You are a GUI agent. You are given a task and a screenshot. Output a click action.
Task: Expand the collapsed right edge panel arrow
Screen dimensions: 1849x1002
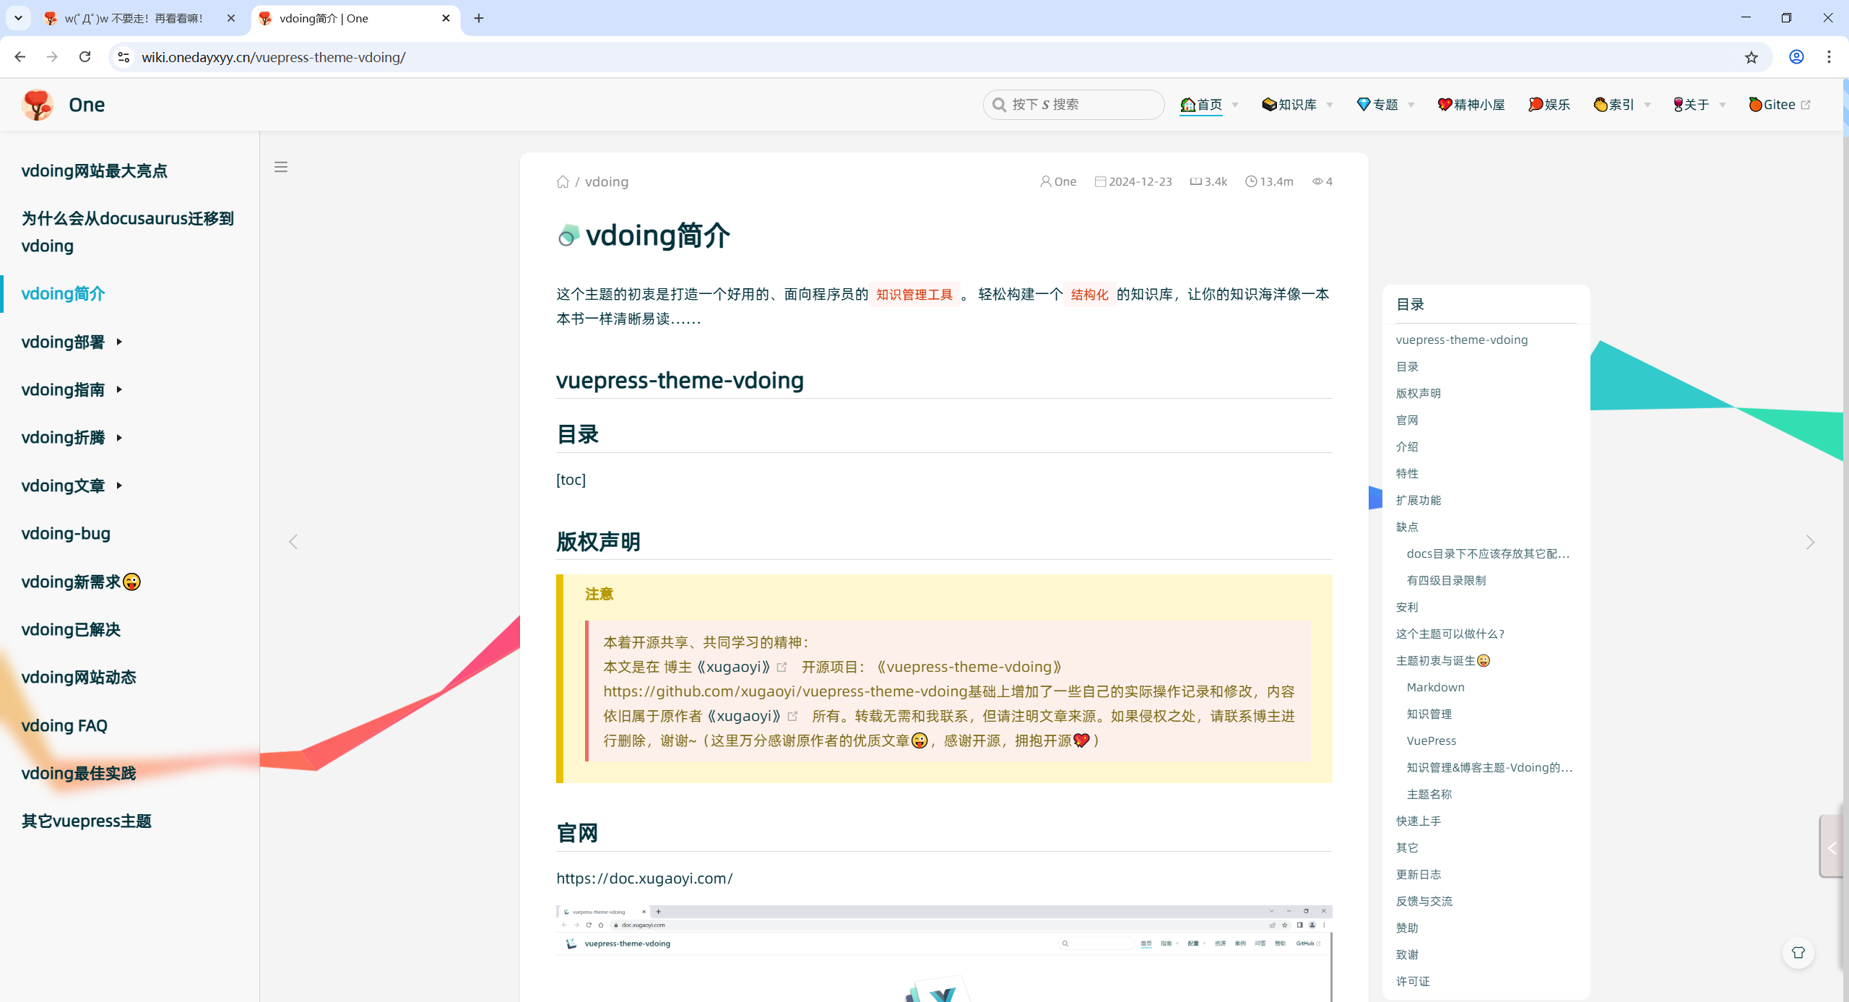pos(1831,847)
